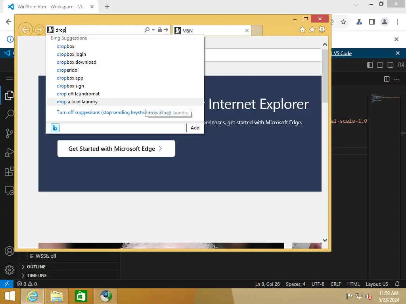This screenshot has height=304, width=406.
Task: Click VS Code customize layout icon
Action: (x=401, y=65)
